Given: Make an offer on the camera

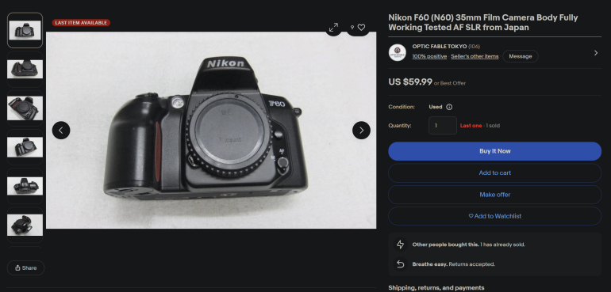Looking at the screenshot, I should (494, 195).
